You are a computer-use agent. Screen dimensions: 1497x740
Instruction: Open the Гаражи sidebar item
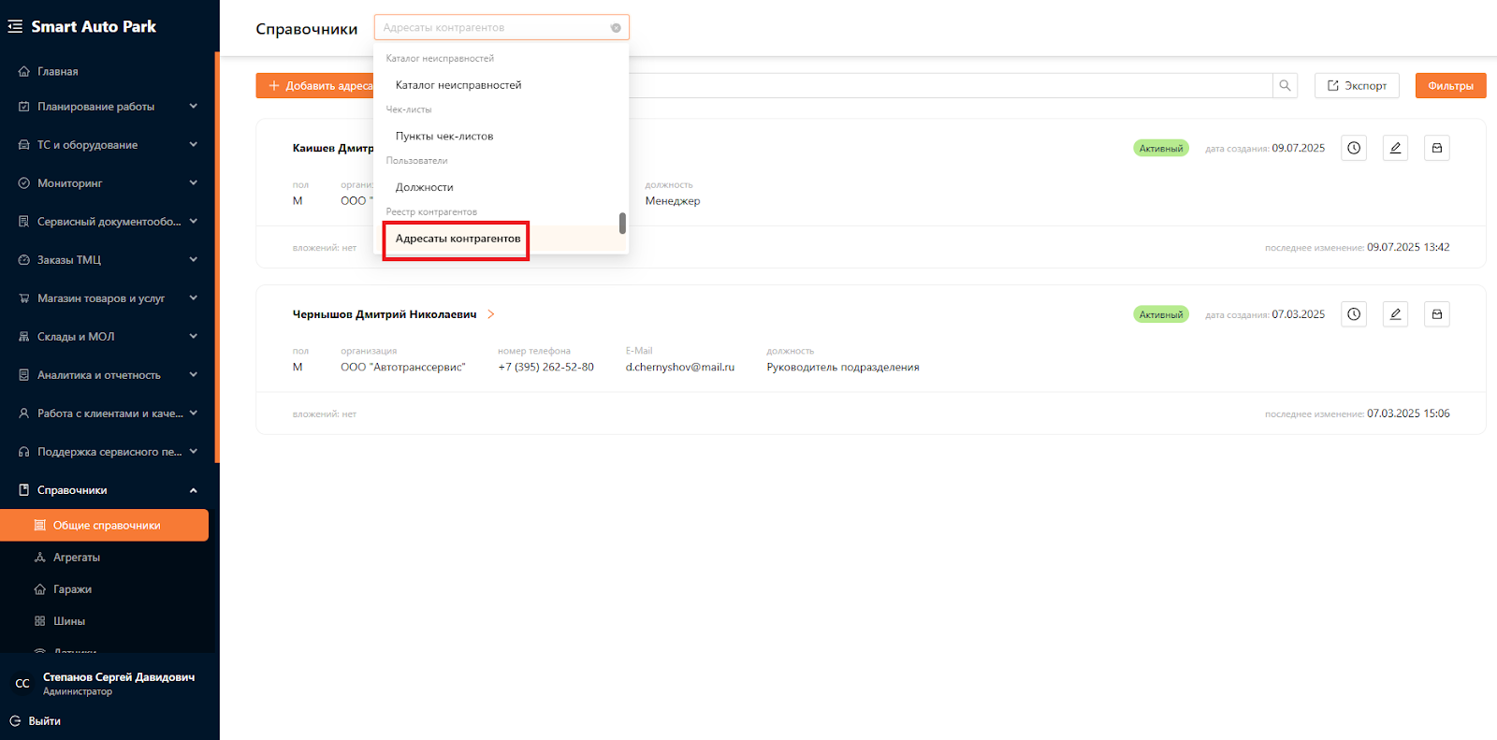pyautogui.click(x=72, y=589)
